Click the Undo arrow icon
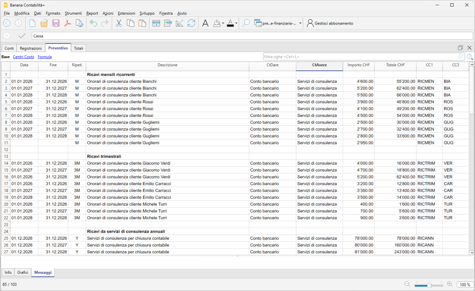 pyautogui.click(x=93, y=23)
